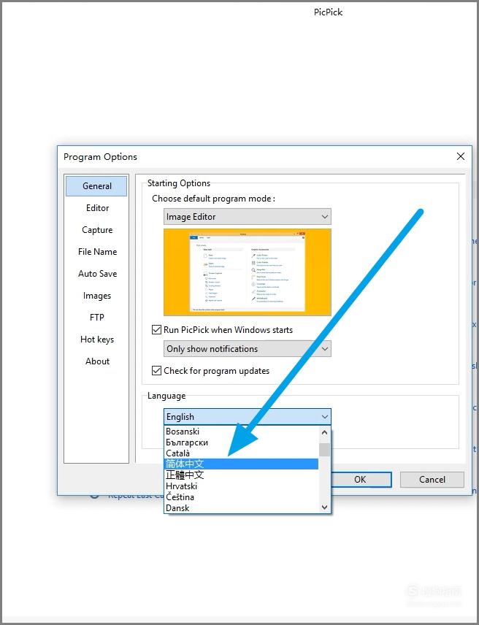Click the Cancel button
This screenshot has width=479, height=625.
pyautogui.click(x=432, y=480)
